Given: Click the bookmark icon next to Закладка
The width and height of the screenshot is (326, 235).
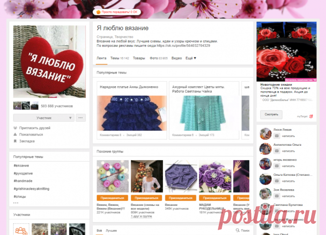Looking at the screenshot, I should click(15, 141).
